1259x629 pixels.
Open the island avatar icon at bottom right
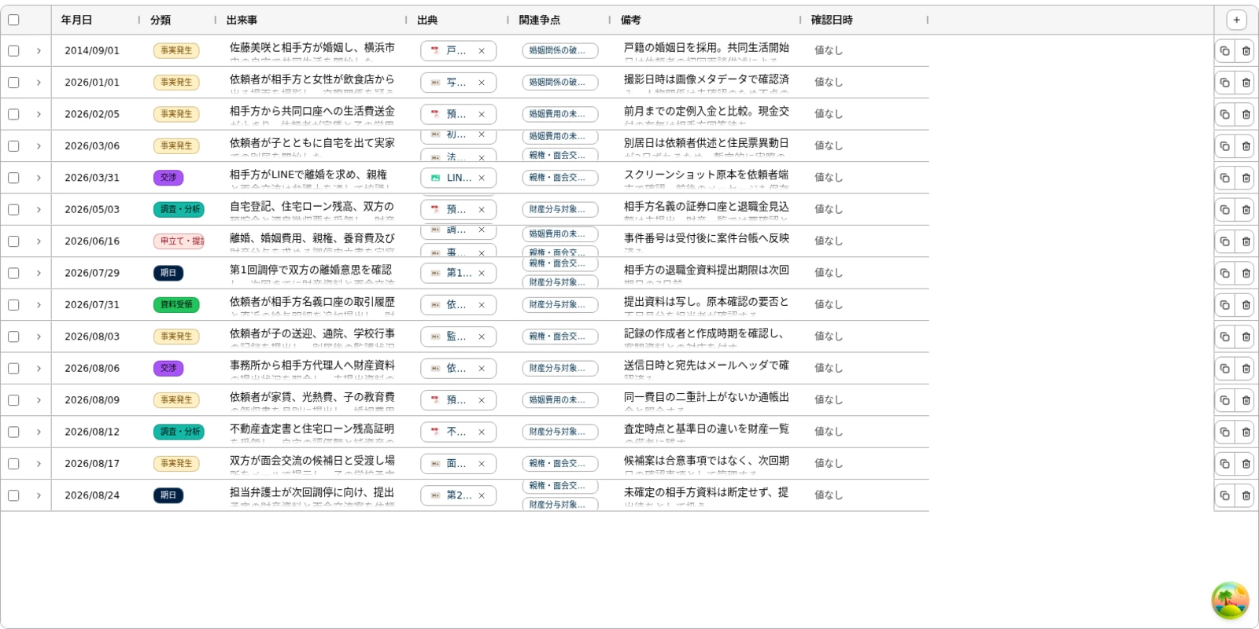pyautogui.click(x=1230, y=601)
